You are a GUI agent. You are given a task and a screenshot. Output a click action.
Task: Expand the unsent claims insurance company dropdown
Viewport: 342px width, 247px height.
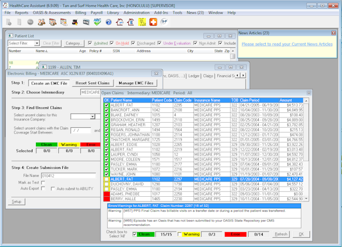92,116
